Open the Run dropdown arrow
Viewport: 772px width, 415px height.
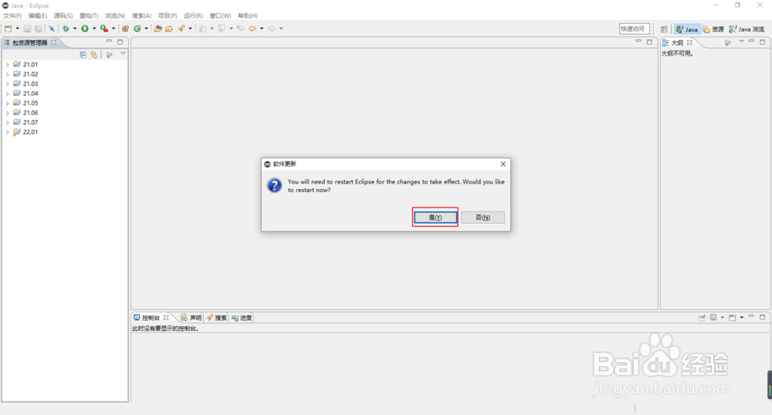94,29
